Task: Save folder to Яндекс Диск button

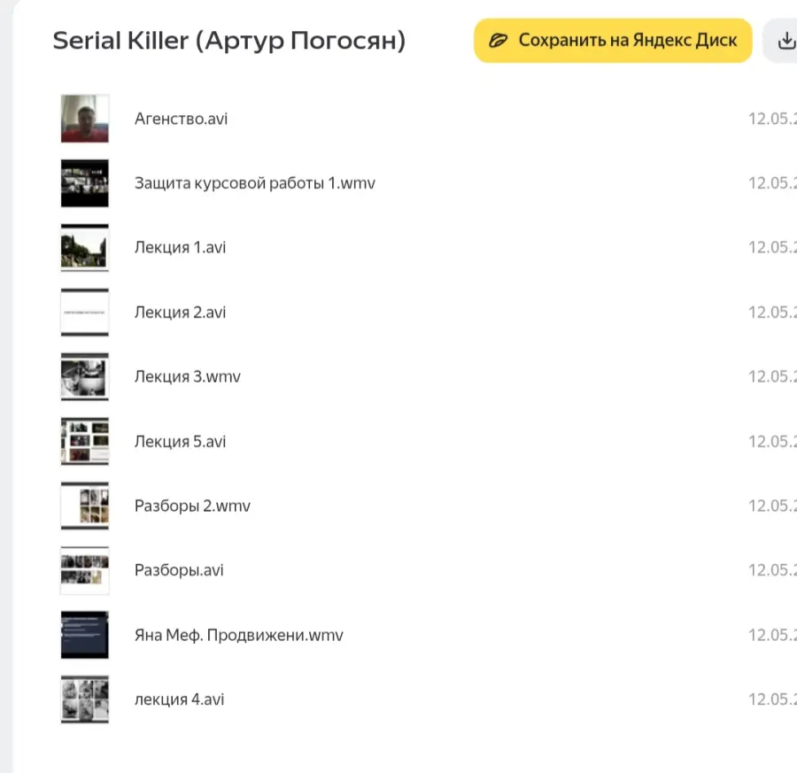Action: click(x=613, y=41)
